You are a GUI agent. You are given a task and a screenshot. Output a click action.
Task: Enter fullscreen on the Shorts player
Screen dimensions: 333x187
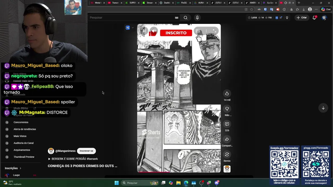coord(214,31)
